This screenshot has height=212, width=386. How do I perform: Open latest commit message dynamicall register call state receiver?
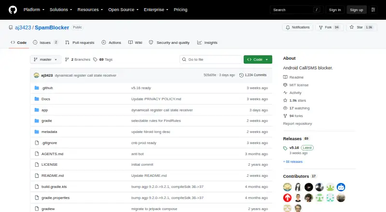(x=85, y=76)
